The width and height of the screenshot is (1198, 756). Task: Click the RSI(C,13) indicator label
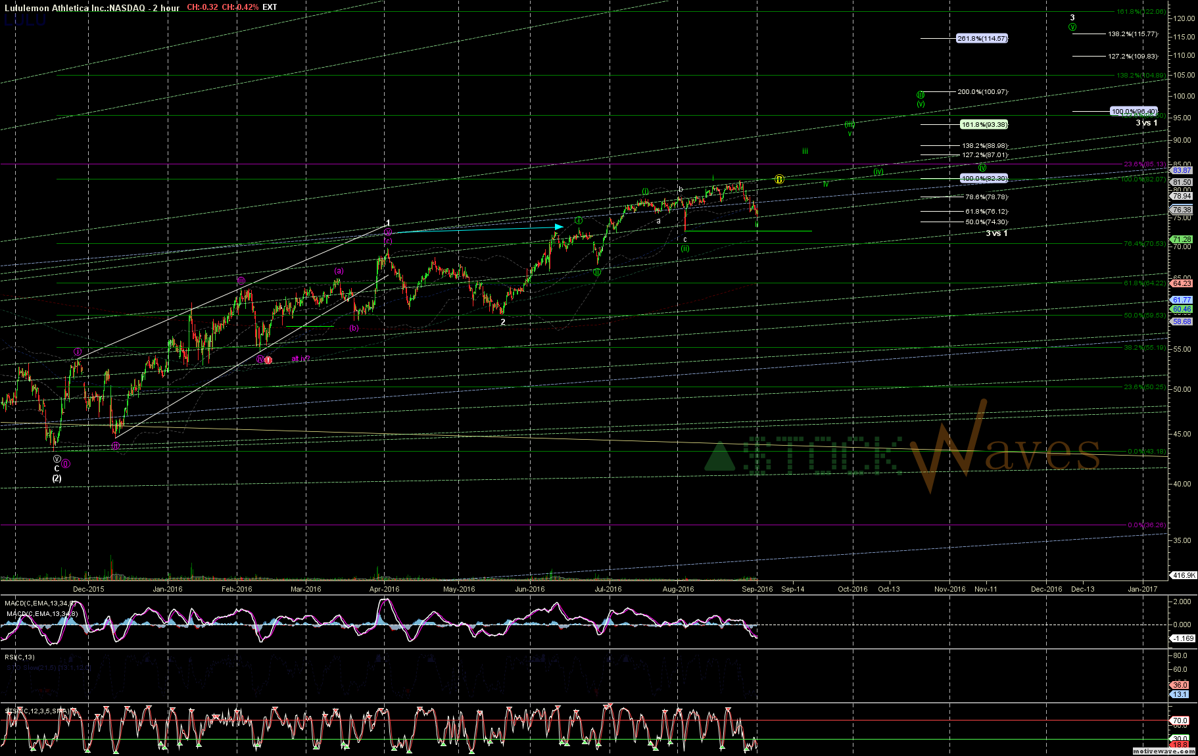(x=19, y=657)
